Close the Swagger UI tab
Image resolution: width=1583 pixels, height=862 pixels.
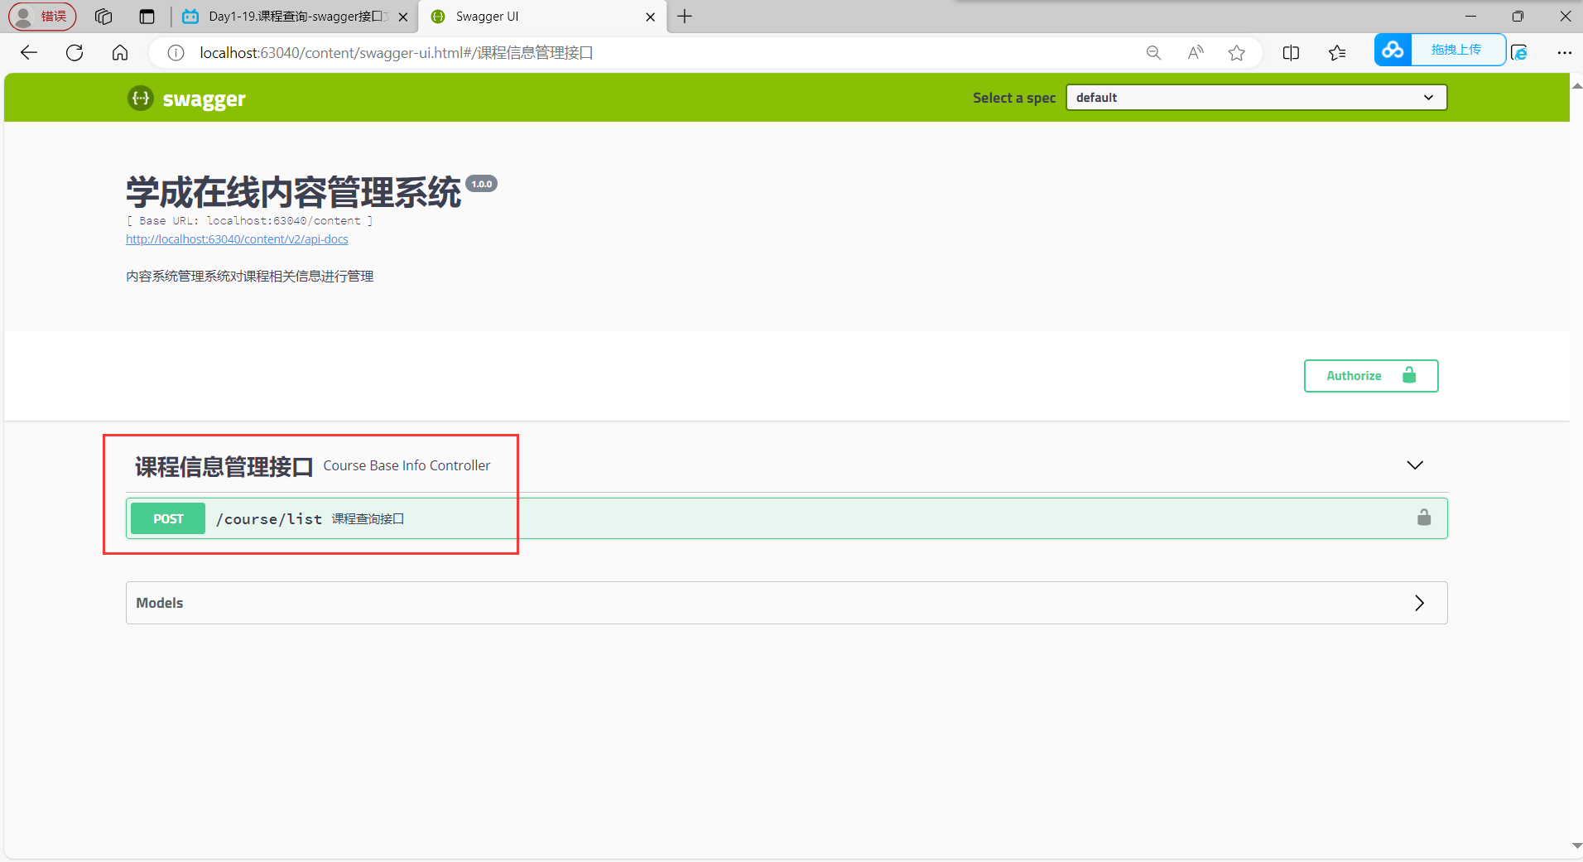pyautogui.click(x=651, y=17)
